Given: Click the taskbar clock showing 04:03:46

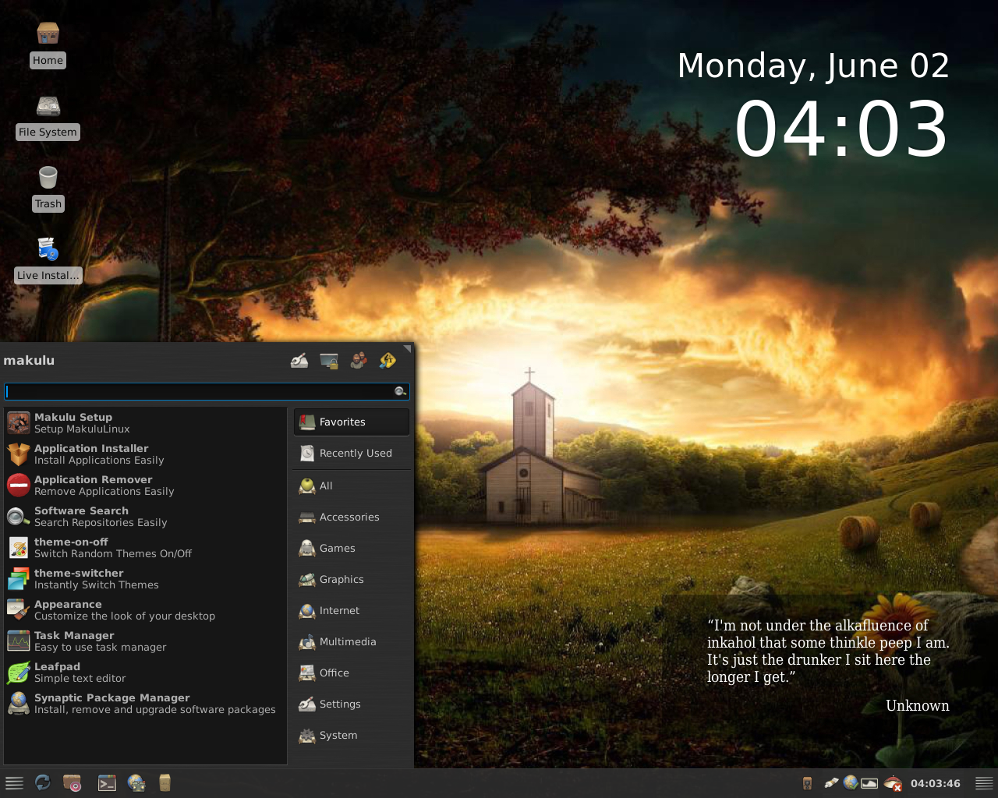Looking at the screenshot, I should tap(936, 783).
